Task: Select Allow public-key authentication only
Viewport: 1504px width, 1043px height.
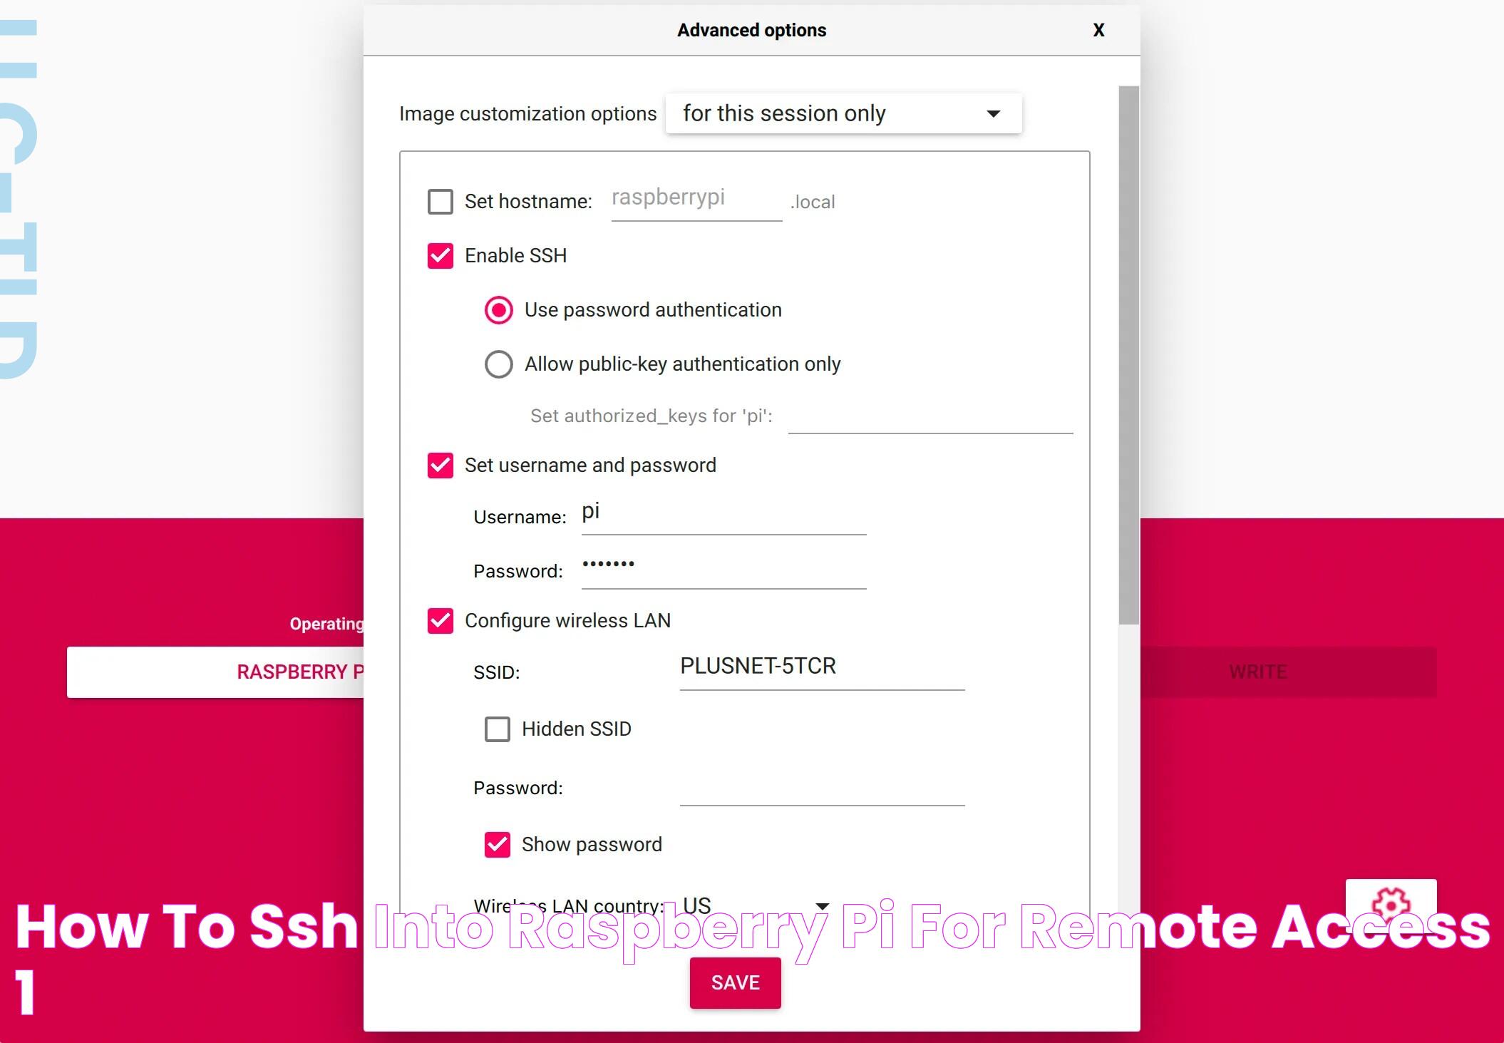Action: (497, 364)
